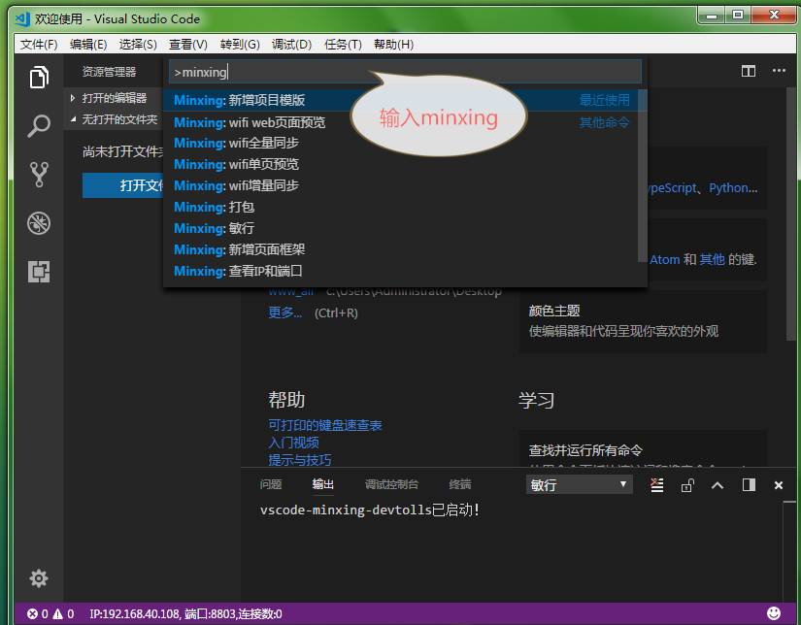The image size is (801, 625).
Task: Toggle output scroll lock
Action: tap(687, 485)
